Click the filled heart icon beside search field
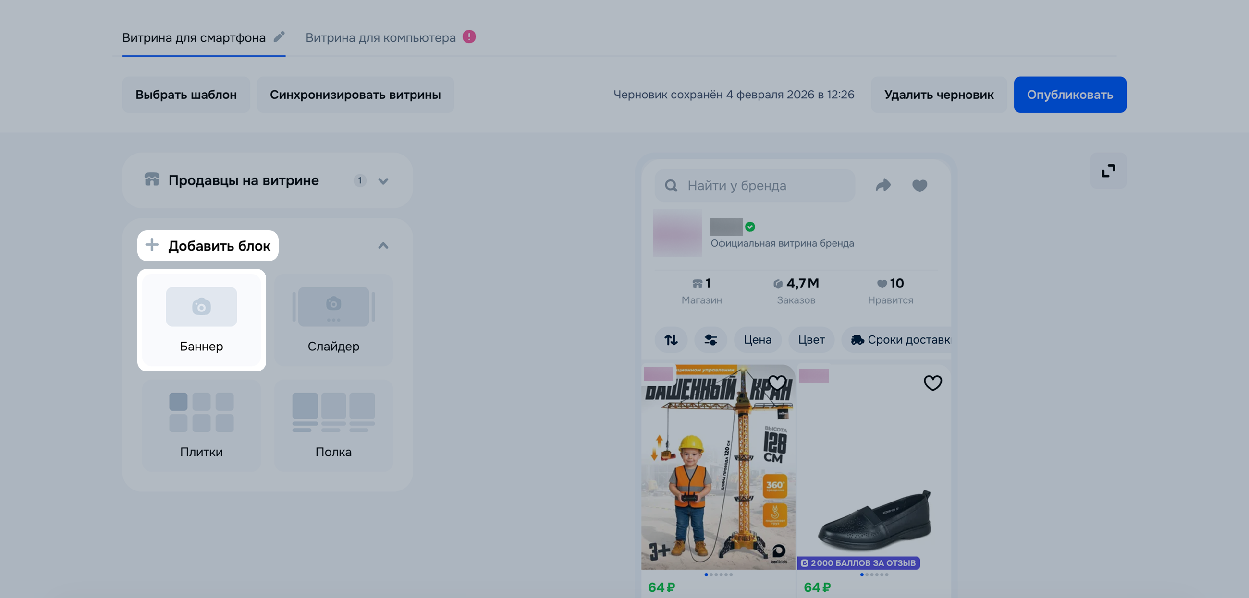 pyautogui.click(x=919, y=185)
